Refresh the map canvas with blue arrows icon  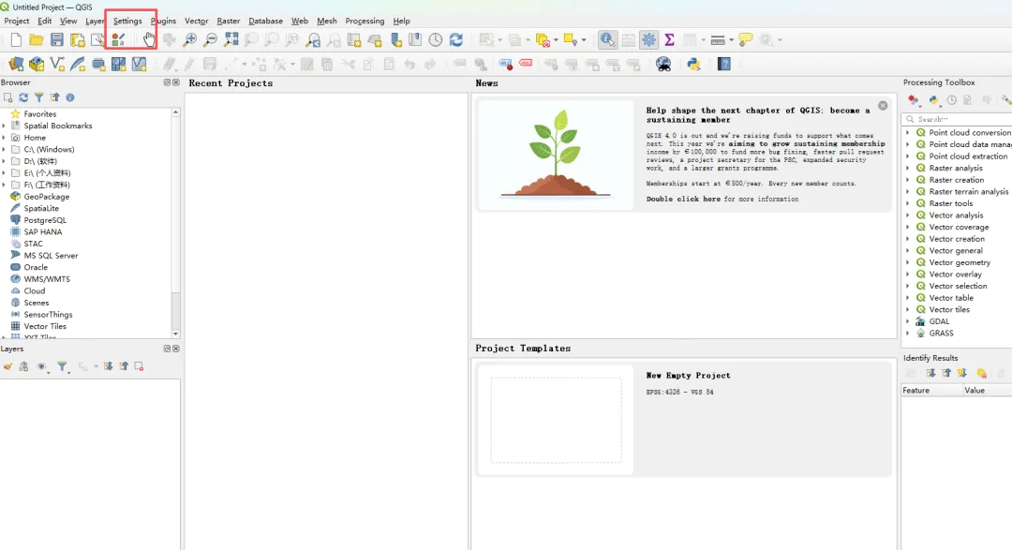coord(456,40)
